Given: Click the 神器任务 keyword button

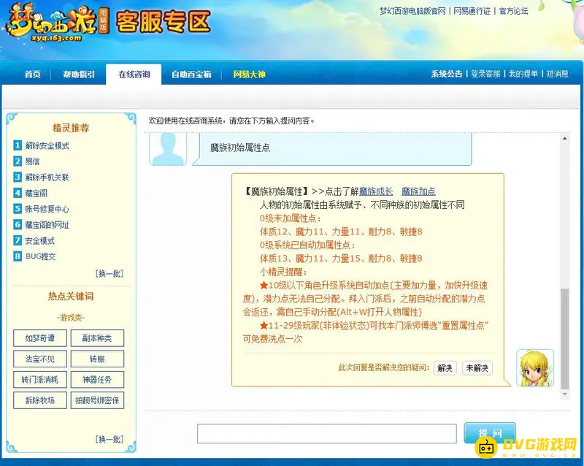Looking at the screenshot, I should pos(97,380).
